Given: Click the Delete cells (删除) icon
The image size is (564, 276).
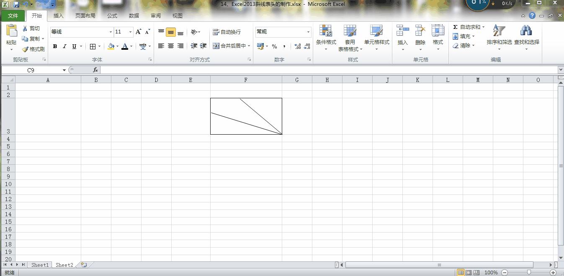Looking at the screenshot, I should coord(420,31).
